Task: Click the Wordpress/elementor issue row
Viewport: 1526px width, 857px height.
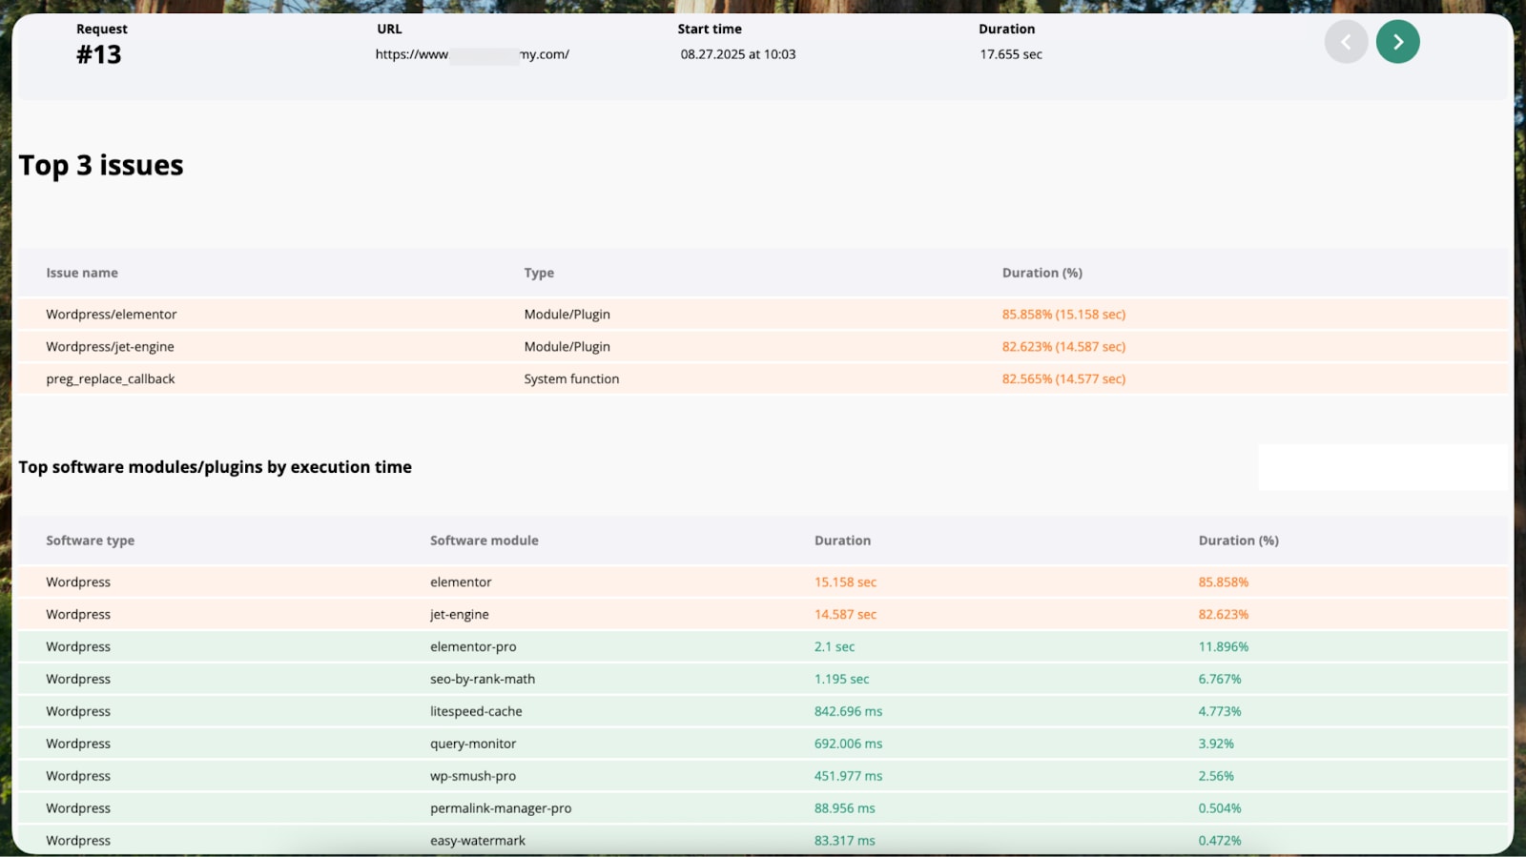Action: pos(112,315)
